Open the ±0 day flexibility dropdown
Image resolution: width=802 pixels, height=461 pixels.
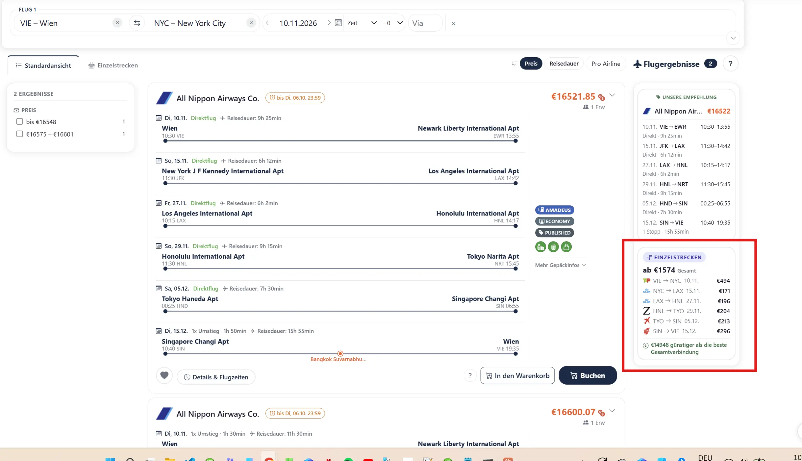pos(393,23)
